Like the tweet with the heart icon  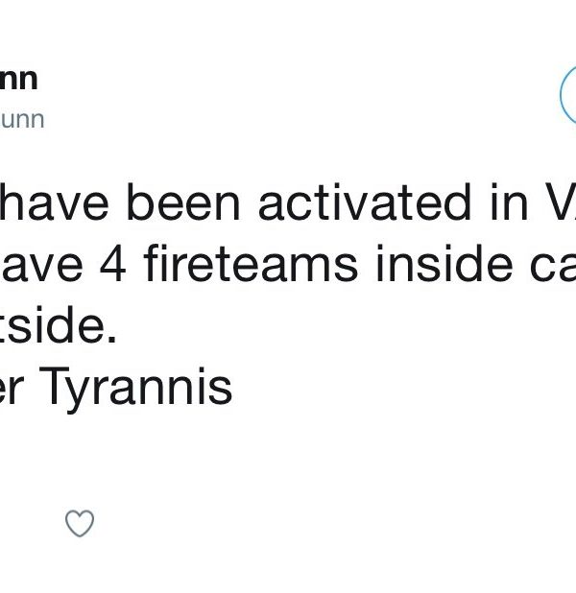pos(79,523)
